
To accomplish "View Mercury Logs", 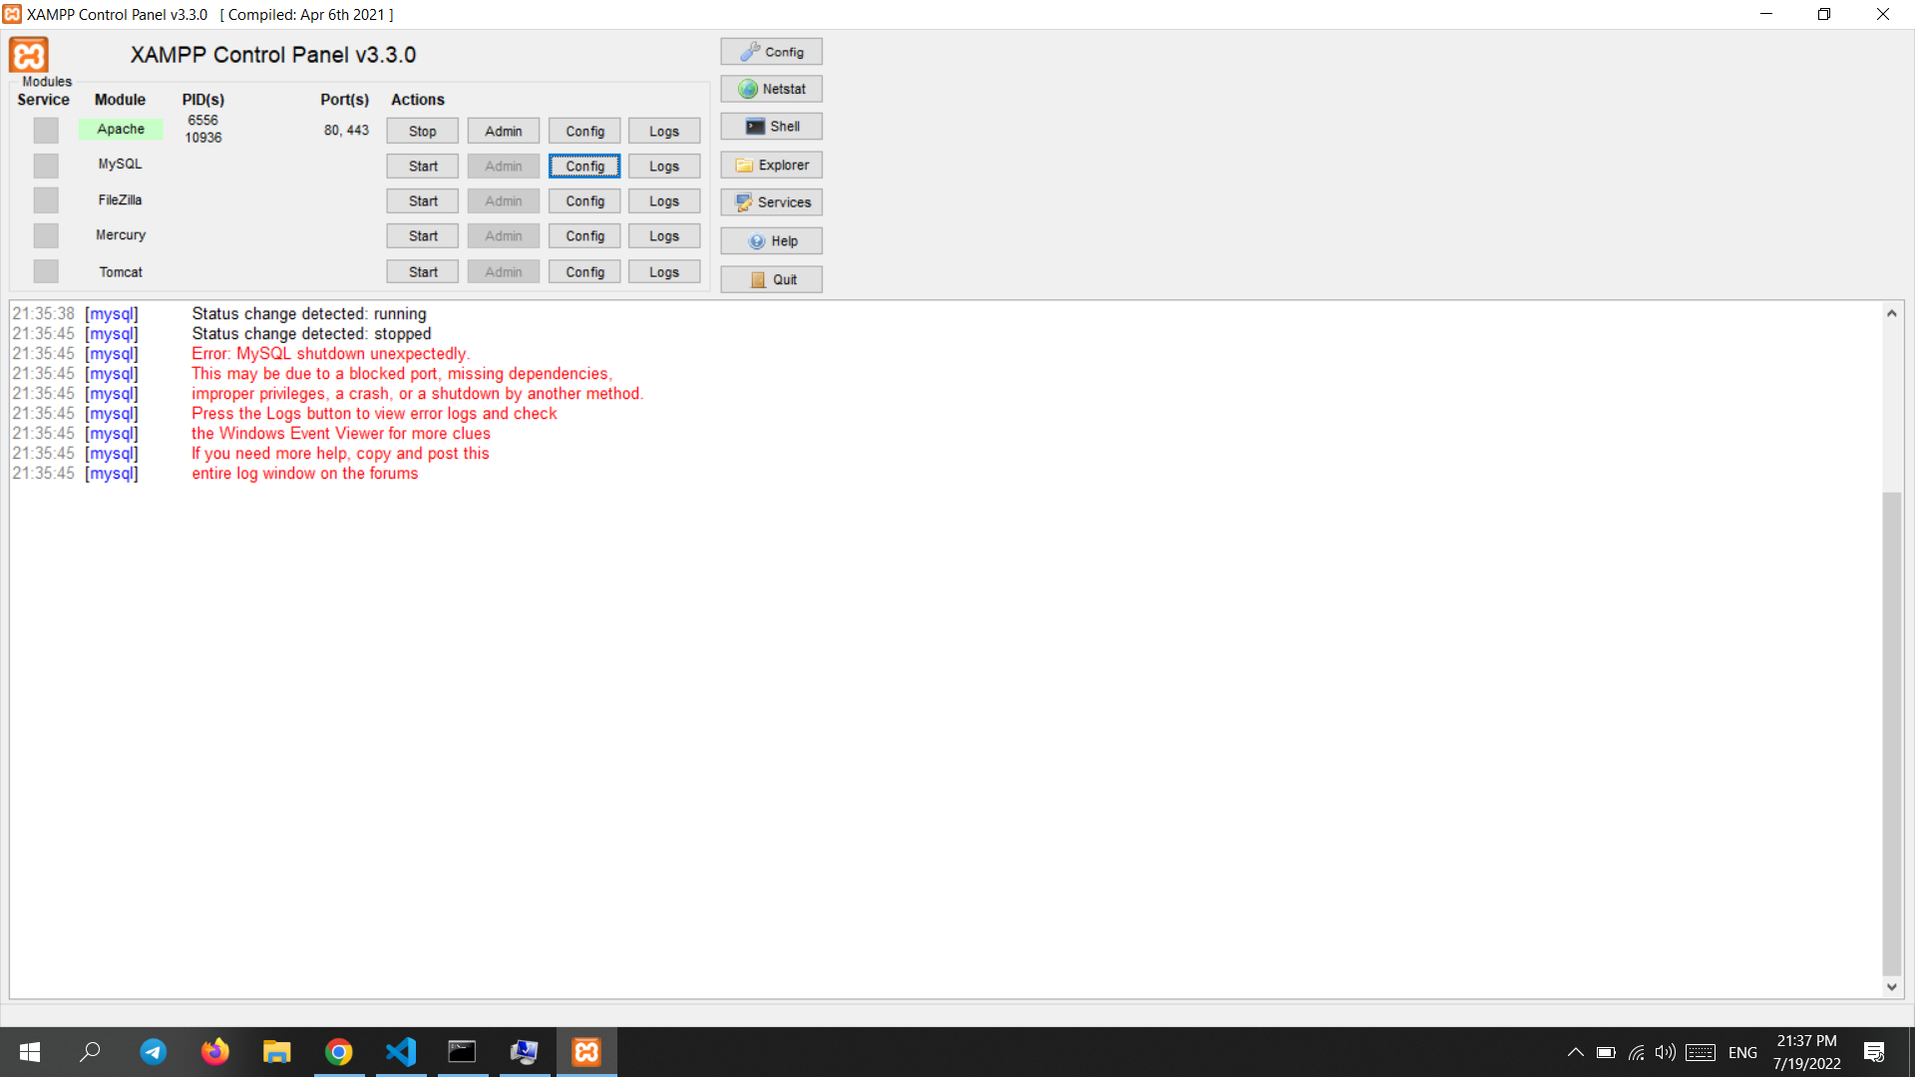I will point(664,235).
